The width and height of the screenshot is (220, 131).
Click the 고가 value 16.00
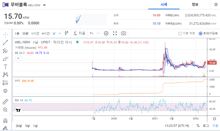[x=156, y=15]
